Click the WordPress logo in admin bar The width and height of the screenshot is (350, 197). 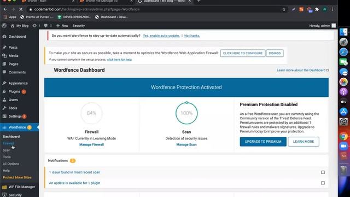tap(4, 26)
